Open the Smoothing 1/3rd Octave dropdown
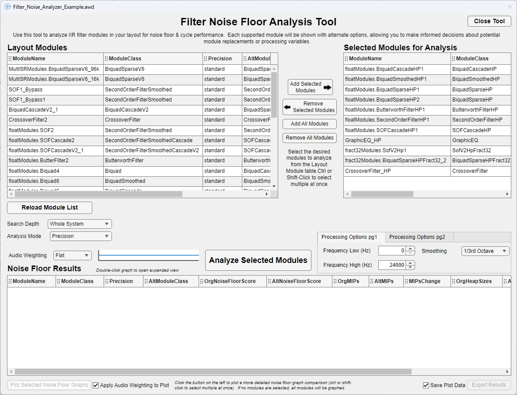 (x=486, y=251)
